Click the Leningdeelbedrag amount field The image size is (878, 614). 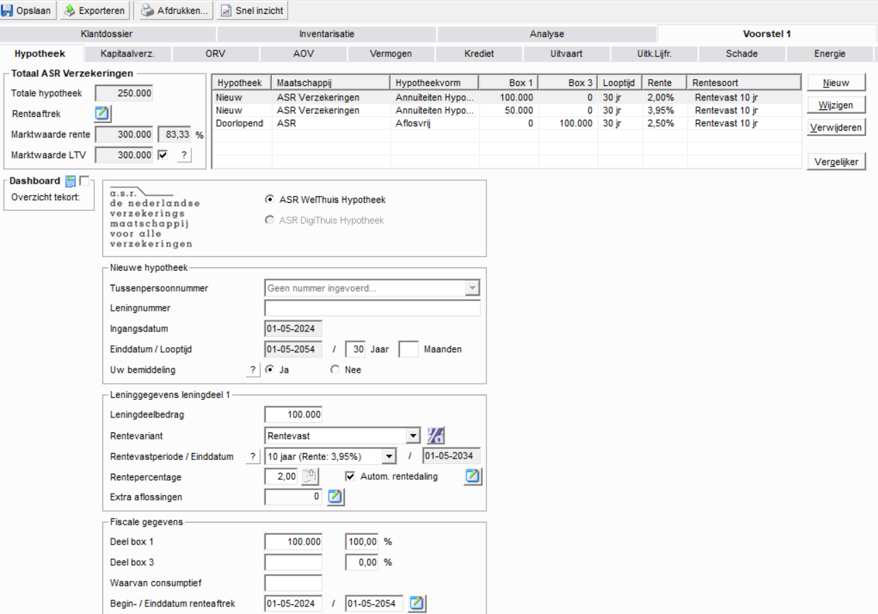point(293,415)
